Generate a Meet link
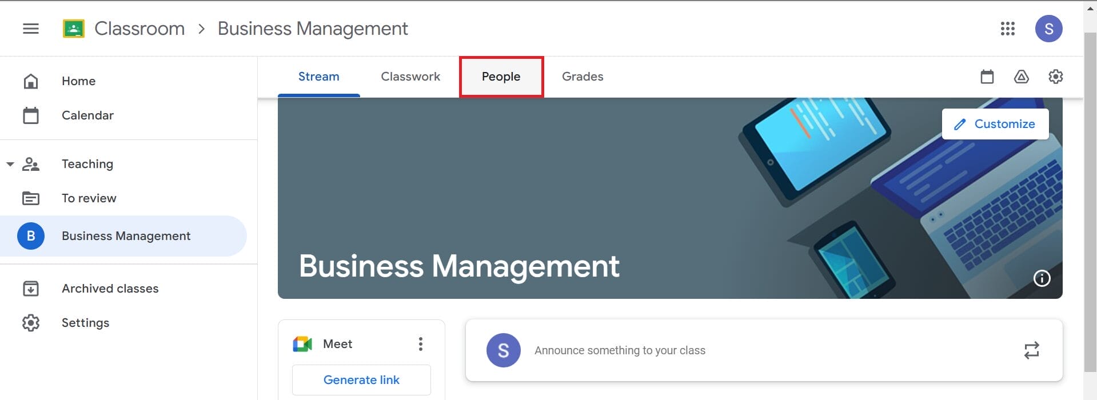This screenshot has height=400, width=1097. tap(361, 379)
